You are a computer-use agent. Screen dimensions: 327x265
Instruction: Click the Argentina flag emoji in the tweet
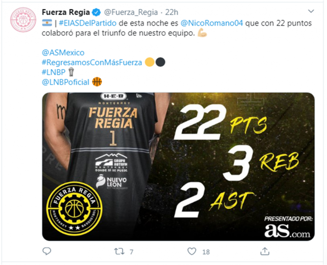tap(47, 23)
